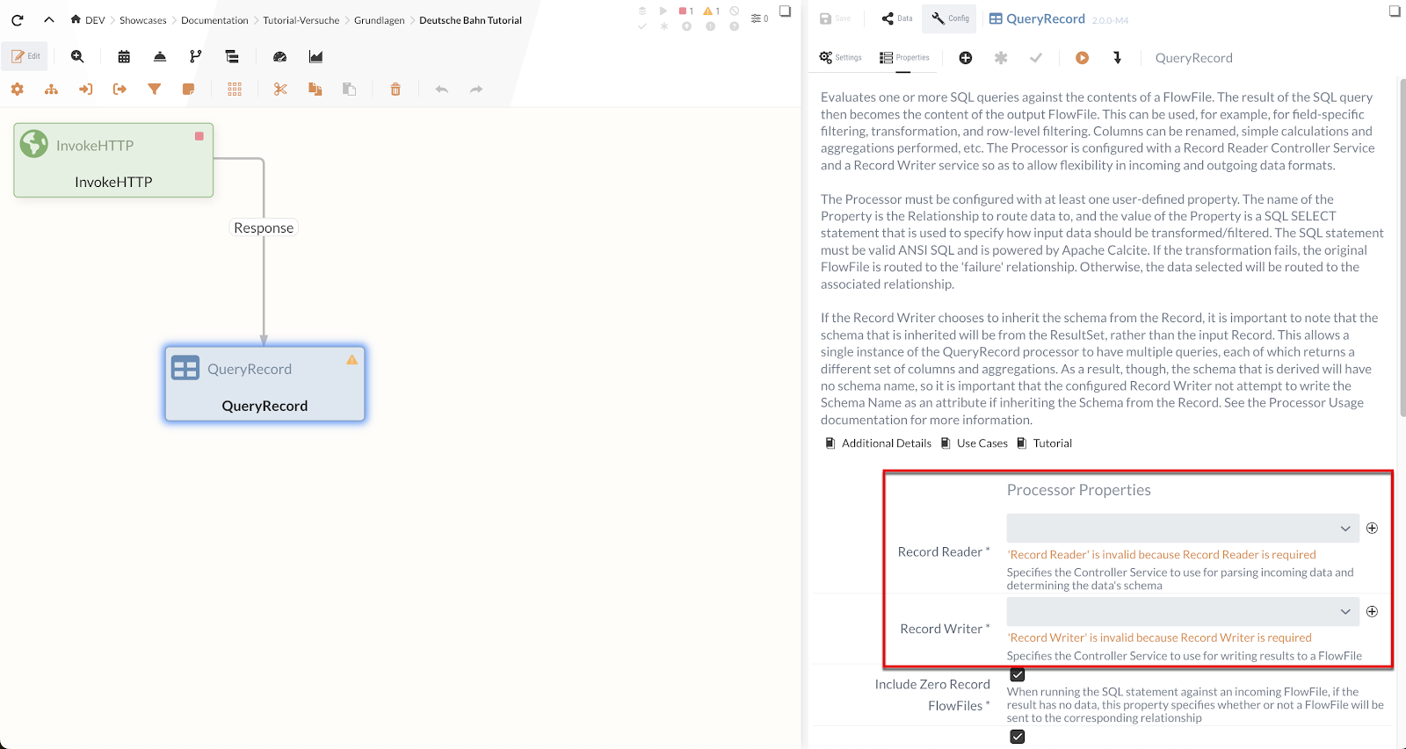
Task: Open the Record Reader dropdown
Action: [1182, 529]
